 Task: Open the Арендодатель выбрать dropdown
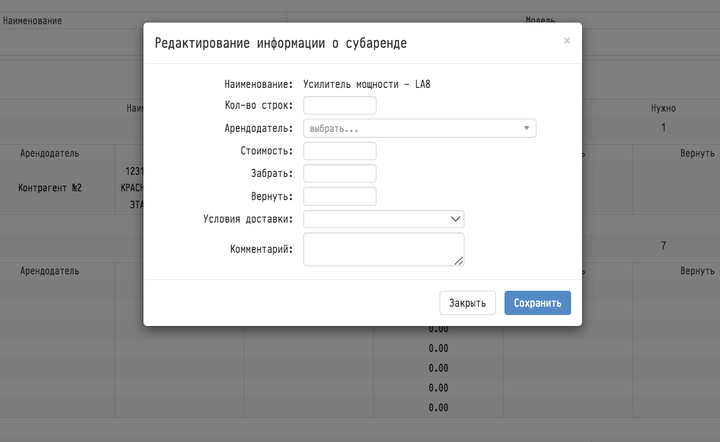click(420, 128)
